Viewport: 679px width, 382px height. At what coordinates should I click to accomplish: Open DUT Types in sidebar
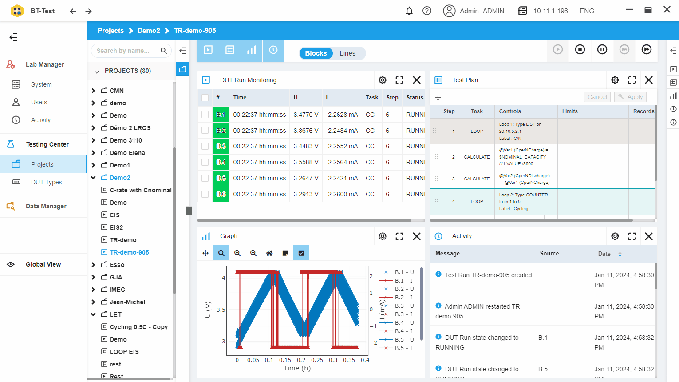pyautogui.click(x=46, y=182)
